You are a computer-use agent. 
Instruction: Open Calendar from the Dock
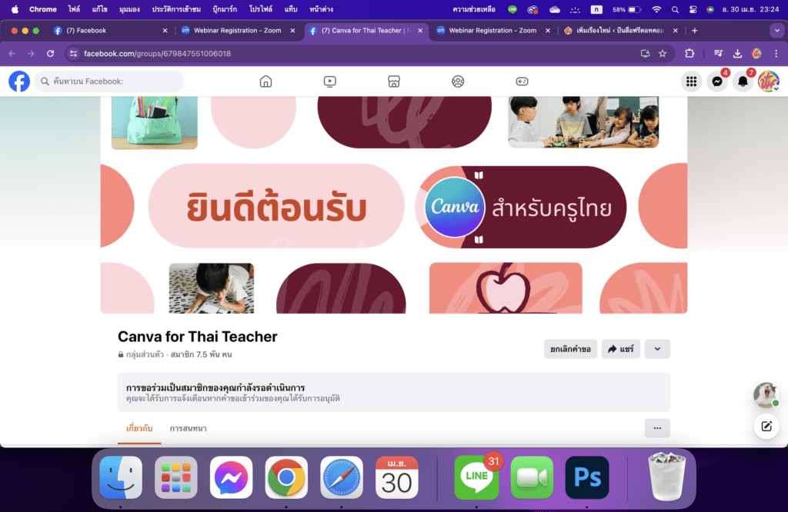tap(396, 477)
